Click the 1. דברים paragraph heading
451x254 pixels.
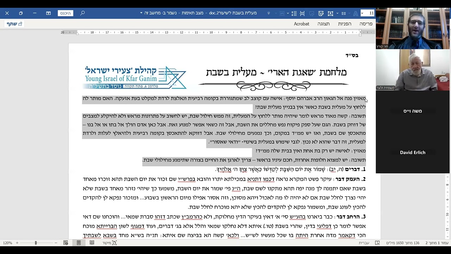click(x=355, y=169)
